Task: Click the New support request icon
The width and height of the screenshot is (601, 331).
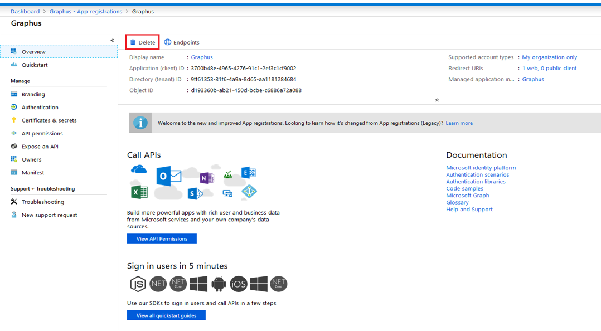Action: pyautogui.click(x=14, y=215)
